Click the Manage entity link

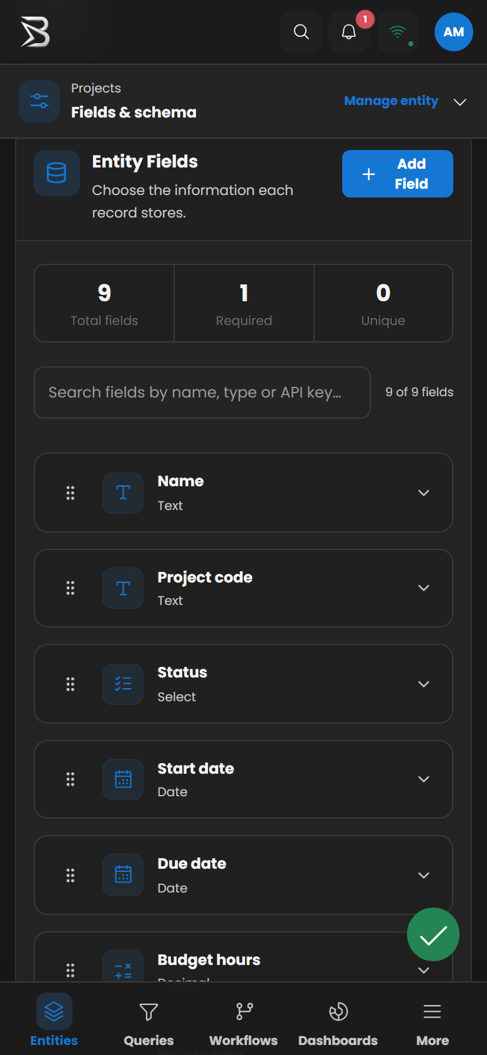click(391, 101)
